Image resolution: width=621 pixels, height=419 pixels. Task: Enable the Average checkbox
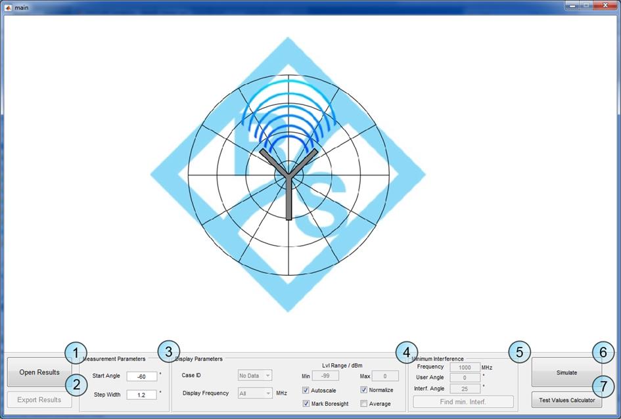click(x=364, y=403)
